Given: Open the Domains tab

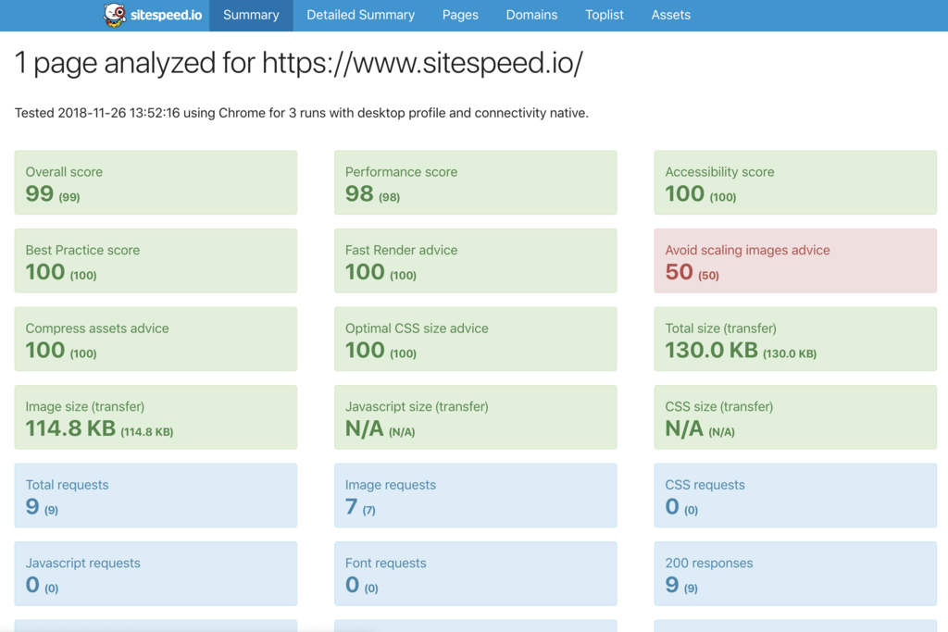Looking at the screenshot, I should [x=531, y=15].
